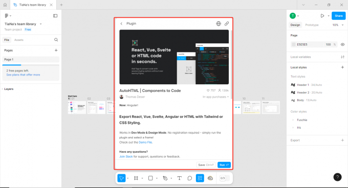348x188 pixels.
Task: Click the page background color swatch
Action: [x=294, y=44]
